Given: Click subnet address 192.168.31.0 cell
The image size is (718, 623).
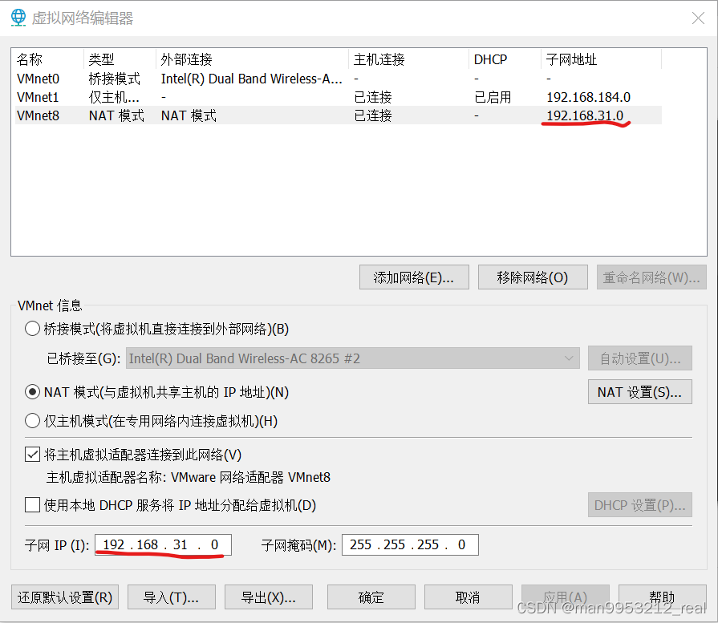Looking at the screenshot, I should [x=585, y=115].
